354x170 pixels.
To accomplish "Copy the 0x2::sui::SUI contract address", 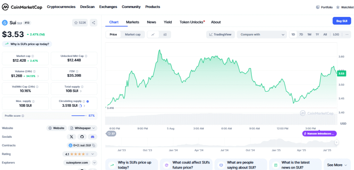I will (94, 145).
